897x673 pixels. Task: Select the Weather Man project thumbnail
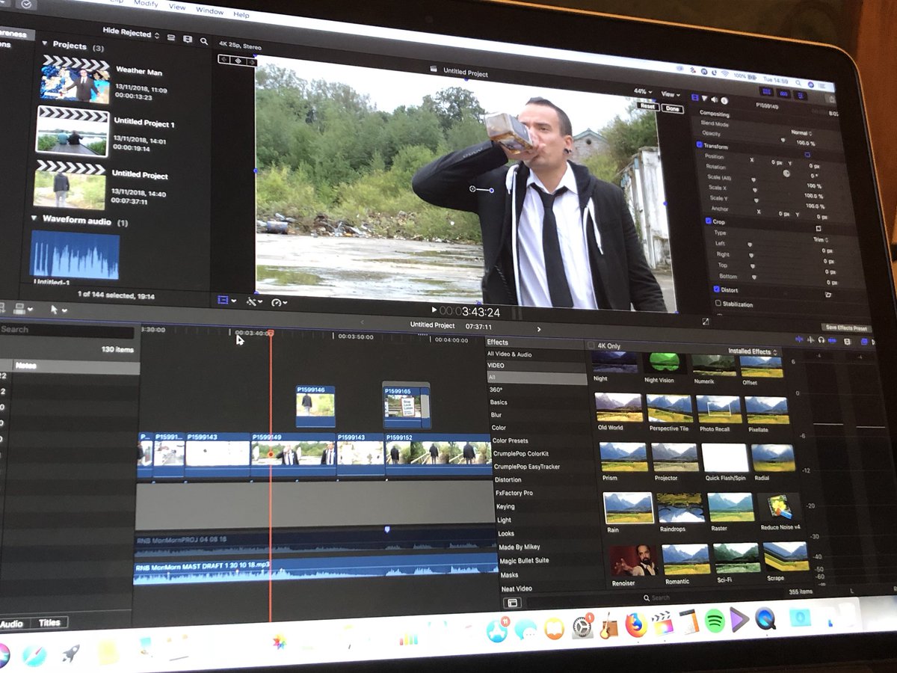coord(75,78)
